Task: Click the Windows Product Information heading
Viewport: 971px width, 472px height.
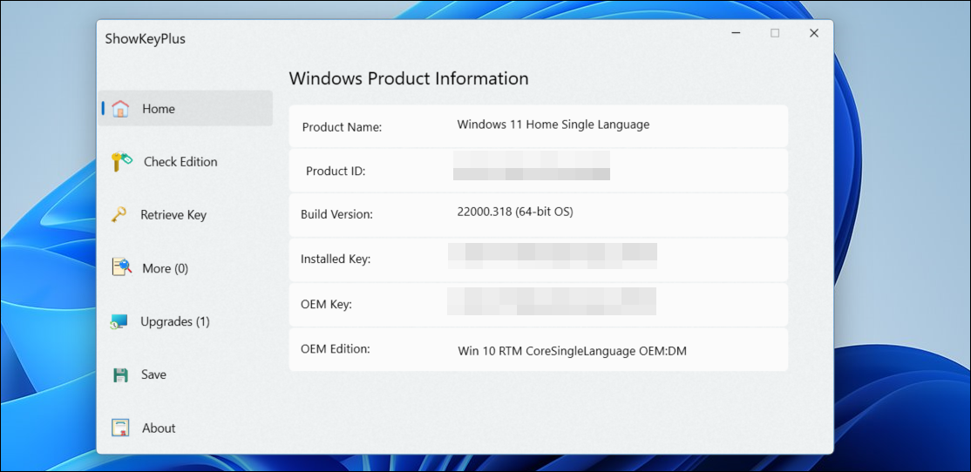Action: click(x=408, y=78)
